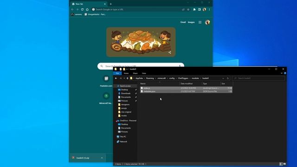Open the address bar history dropdown
The image size is (297, 167).
(223, 78)
